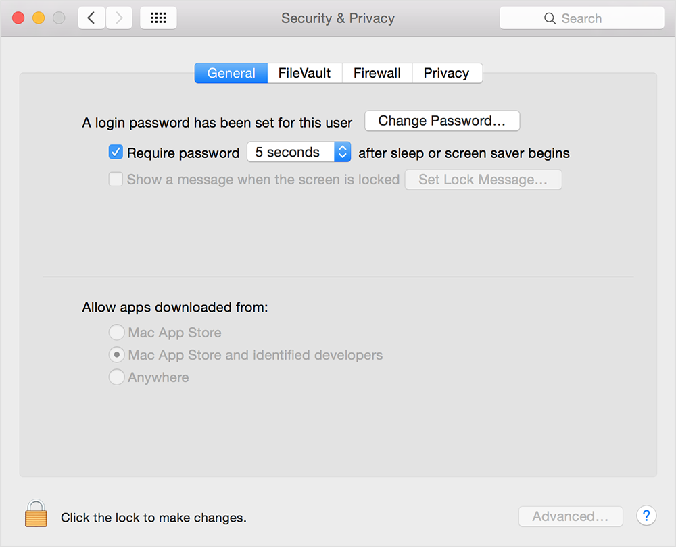
Task: Click the padlock icon to unlock changes
Action: [x=36, y=514]
